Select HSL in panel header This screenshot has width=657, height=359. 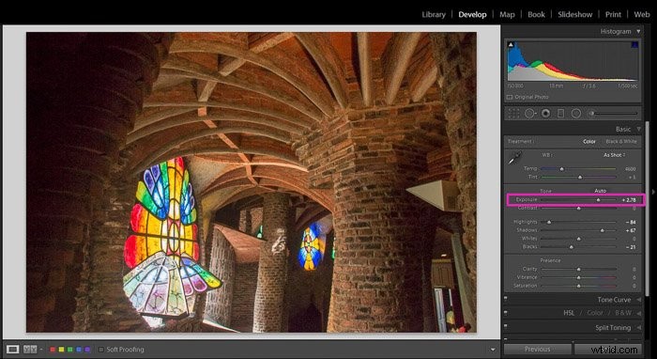pos(569,313)
